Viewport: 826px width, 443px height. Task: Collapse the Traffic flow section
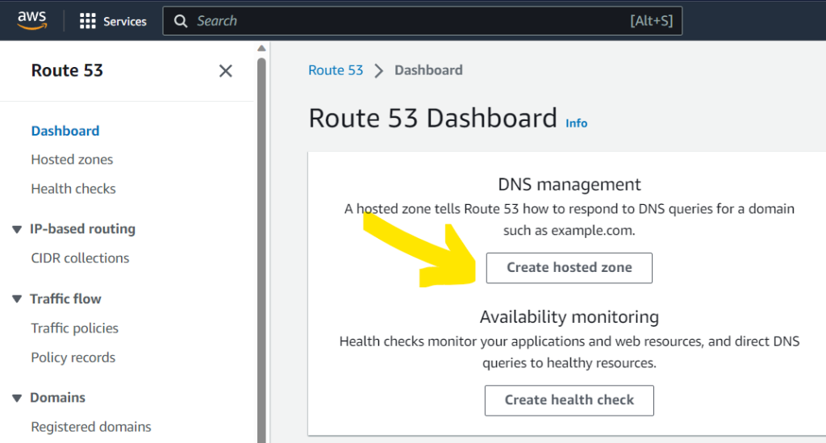pos(17,299)
